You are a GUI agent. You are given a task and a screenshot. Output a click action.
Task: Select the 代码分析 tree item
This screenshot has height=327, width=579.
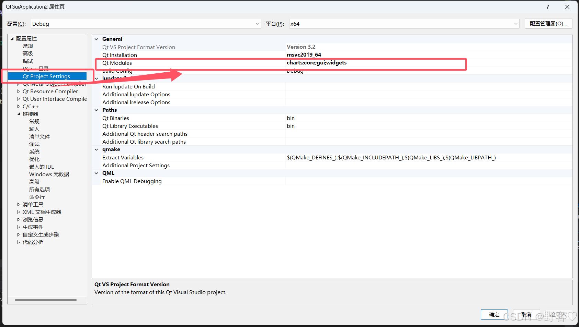pyautogui.click(x=33, y=242)
